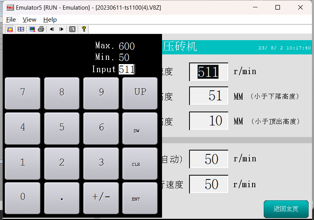Viewport: 314px width, 220px height.
Task: Open the Help menu
Action: click(x=50, y=19)
